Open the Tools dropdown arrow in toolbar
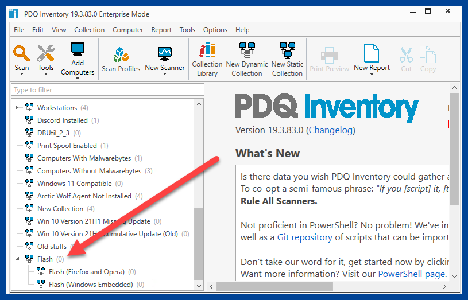 46,73
